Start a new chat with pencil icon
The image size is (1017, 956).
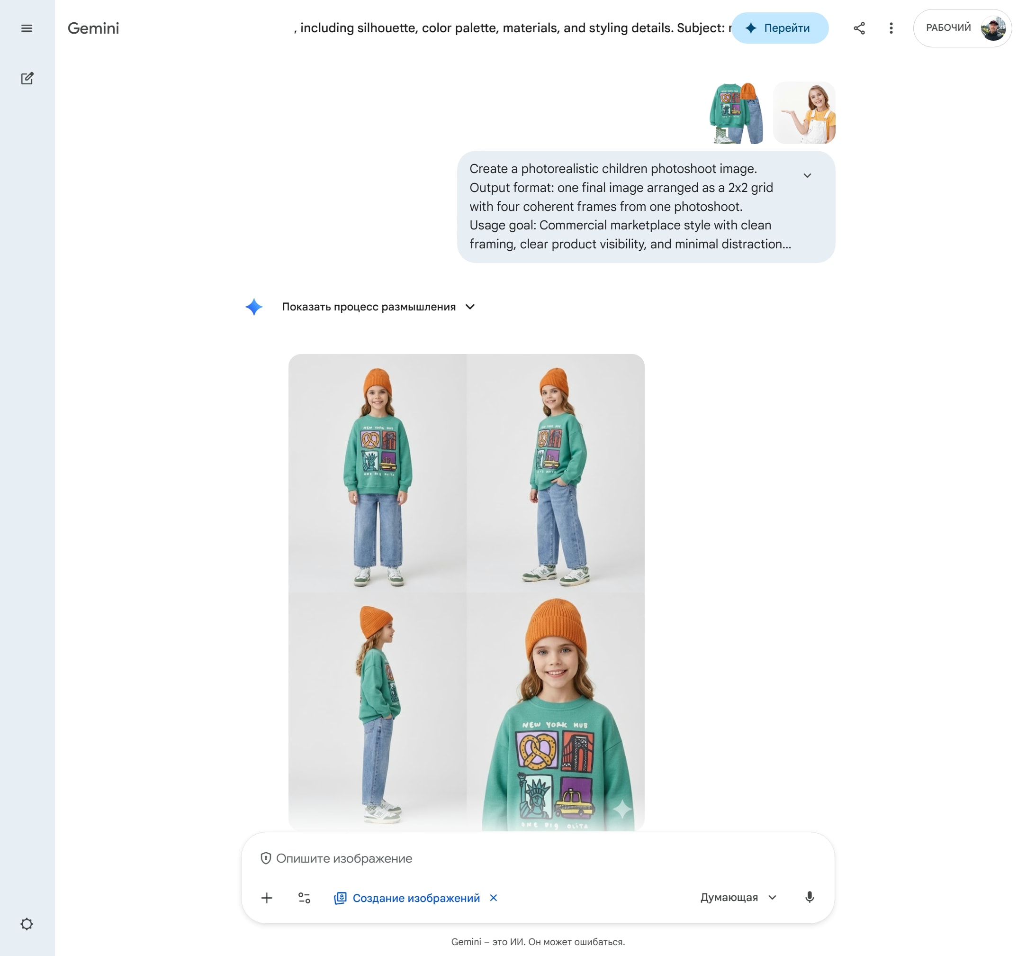(x=27, y=78)
